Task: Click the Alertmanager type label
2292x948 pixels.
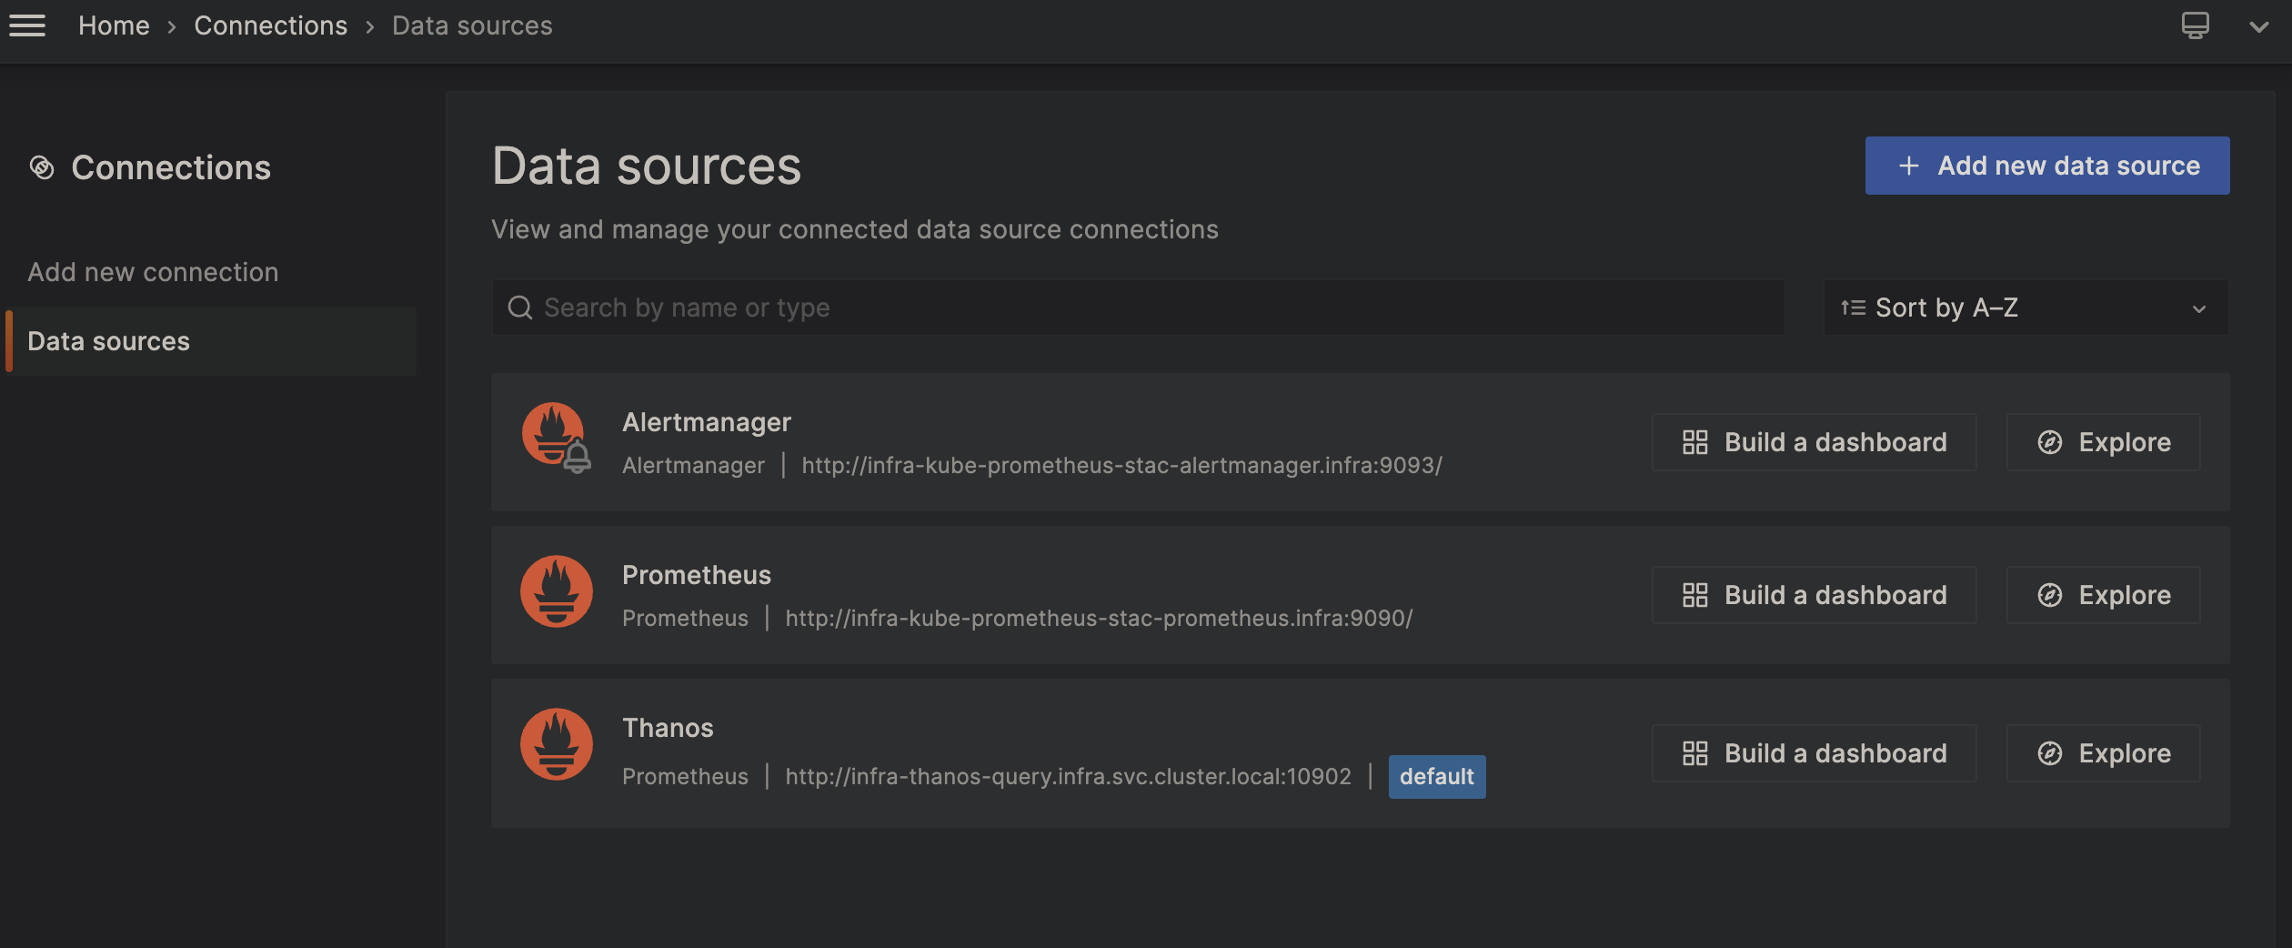Action: (693, 465)
